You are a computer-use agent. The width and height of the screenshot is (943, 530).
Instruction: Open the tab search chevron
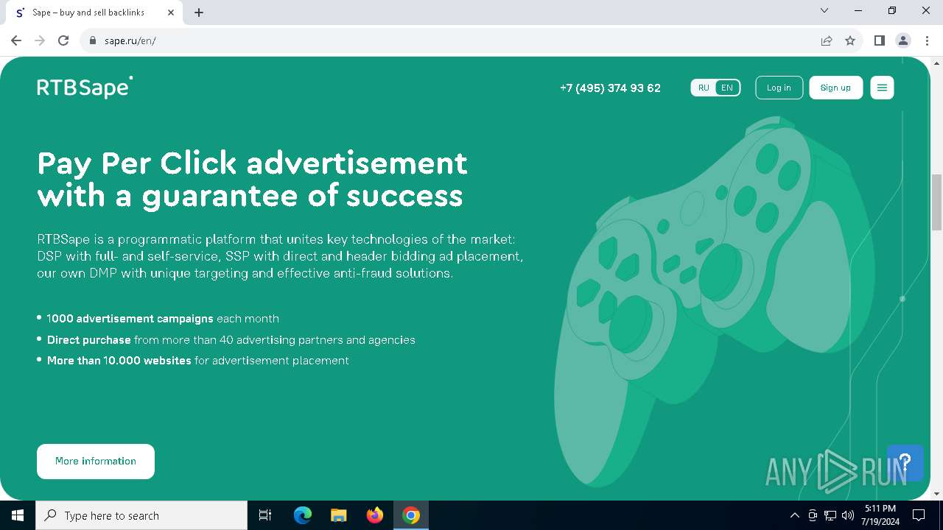tap(824, 10)
